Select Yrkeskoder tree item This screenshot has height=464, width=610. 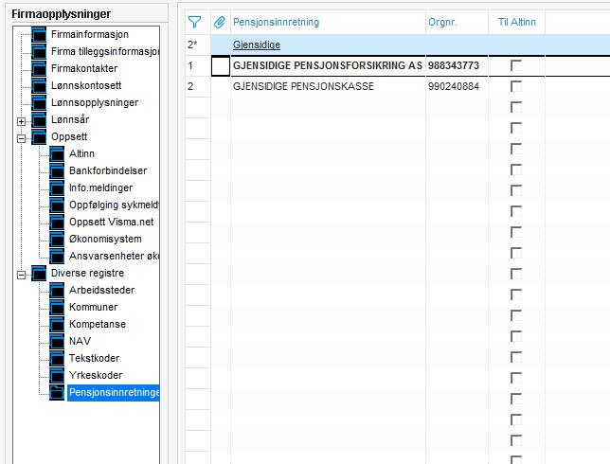click(x=96, y=375)
